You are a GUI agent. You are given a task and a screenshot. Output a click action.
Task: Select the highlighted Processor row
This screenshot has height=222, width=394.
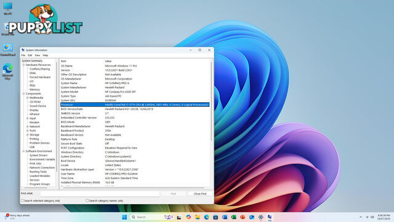(x=135, y=105)
